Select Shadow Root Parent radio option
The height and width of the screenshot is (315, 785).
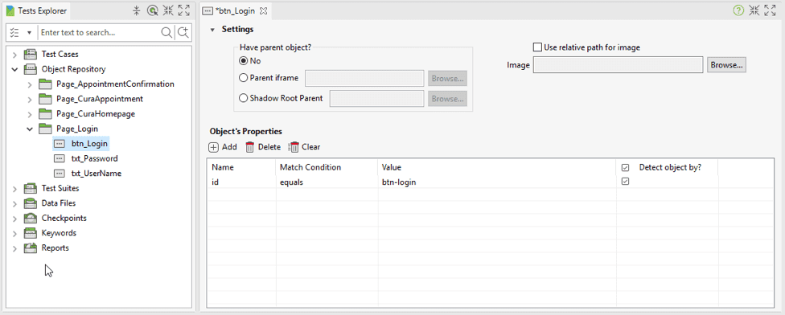coord(244,98)
